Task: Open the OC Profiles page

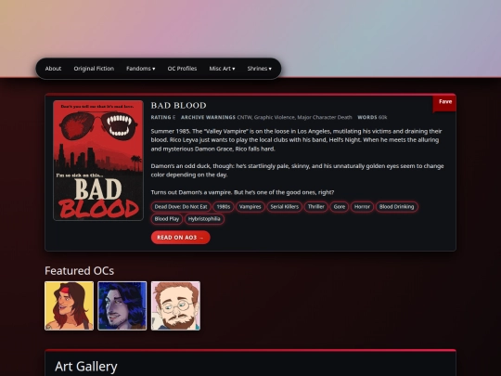Action: (182, 69)
